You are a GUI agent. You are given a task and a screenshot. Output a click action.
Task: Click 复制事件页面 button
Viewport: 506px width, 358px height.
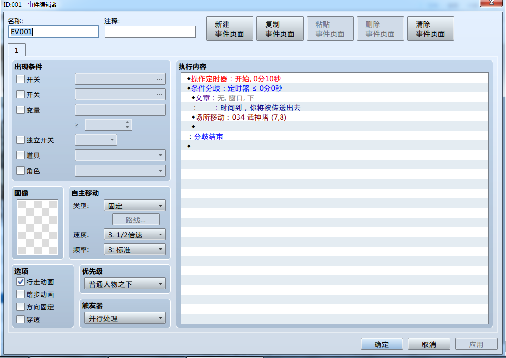pyautogui.click(x=280, y=28)
